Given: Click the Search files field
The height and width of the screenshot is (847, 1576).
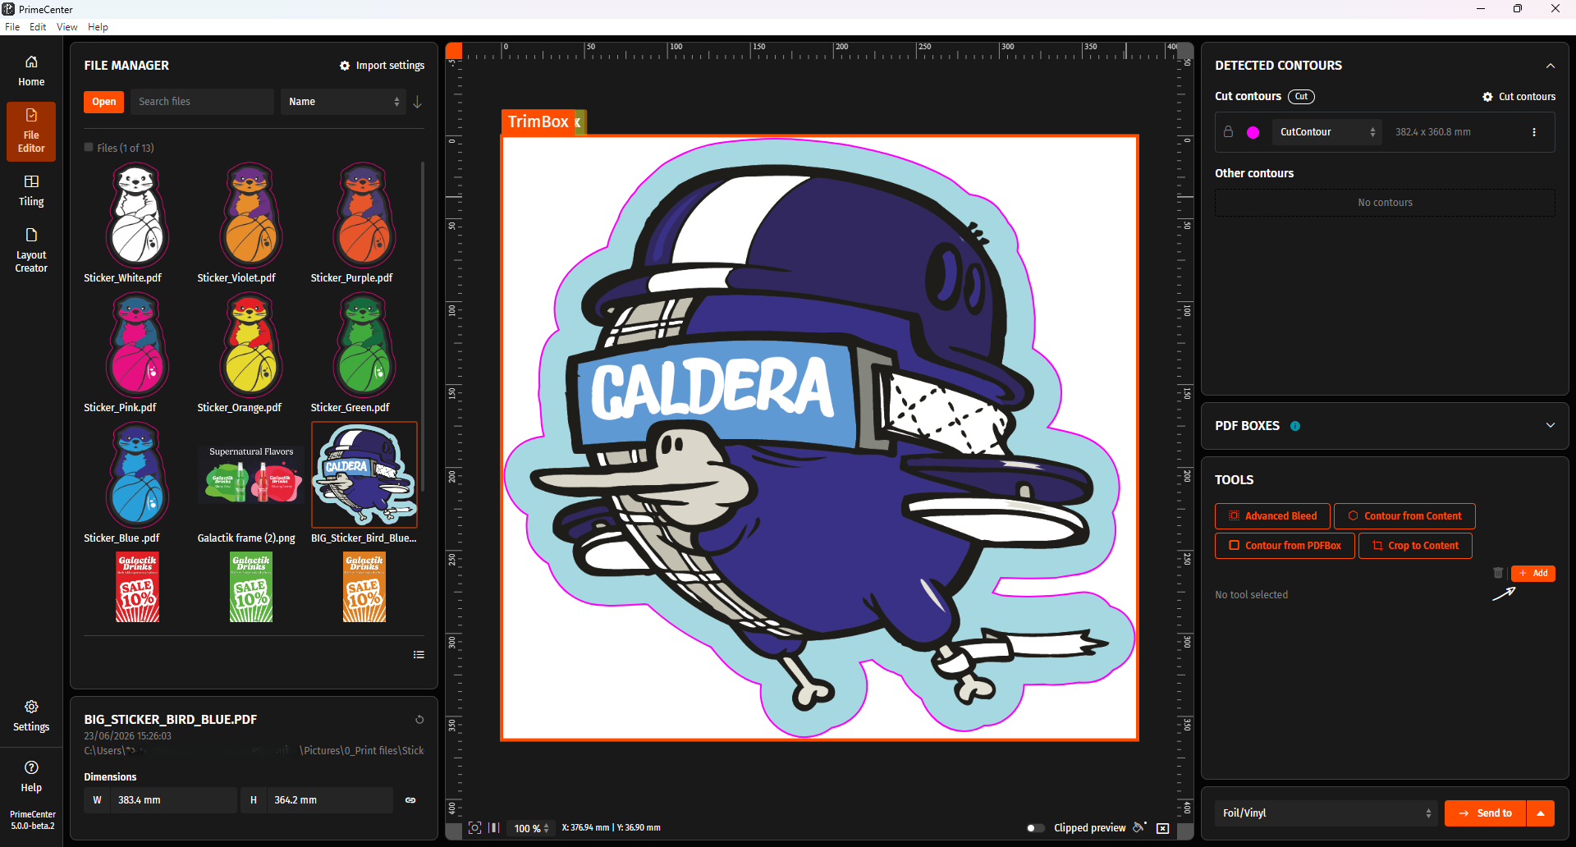Looking at the screenshot, I should pos(202,102).
